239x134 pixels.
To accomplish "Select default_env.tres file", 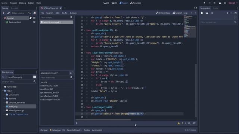I will tap(17, 103).
